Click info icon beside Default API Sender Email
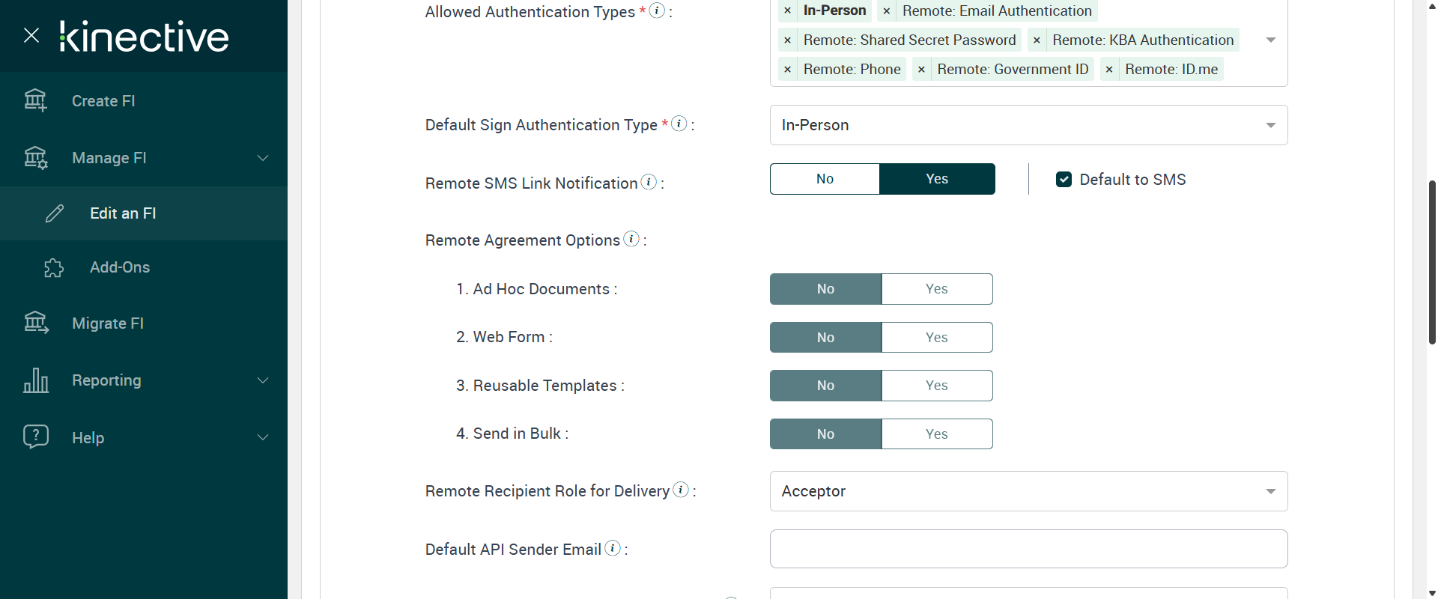 [x=613, y=548]
